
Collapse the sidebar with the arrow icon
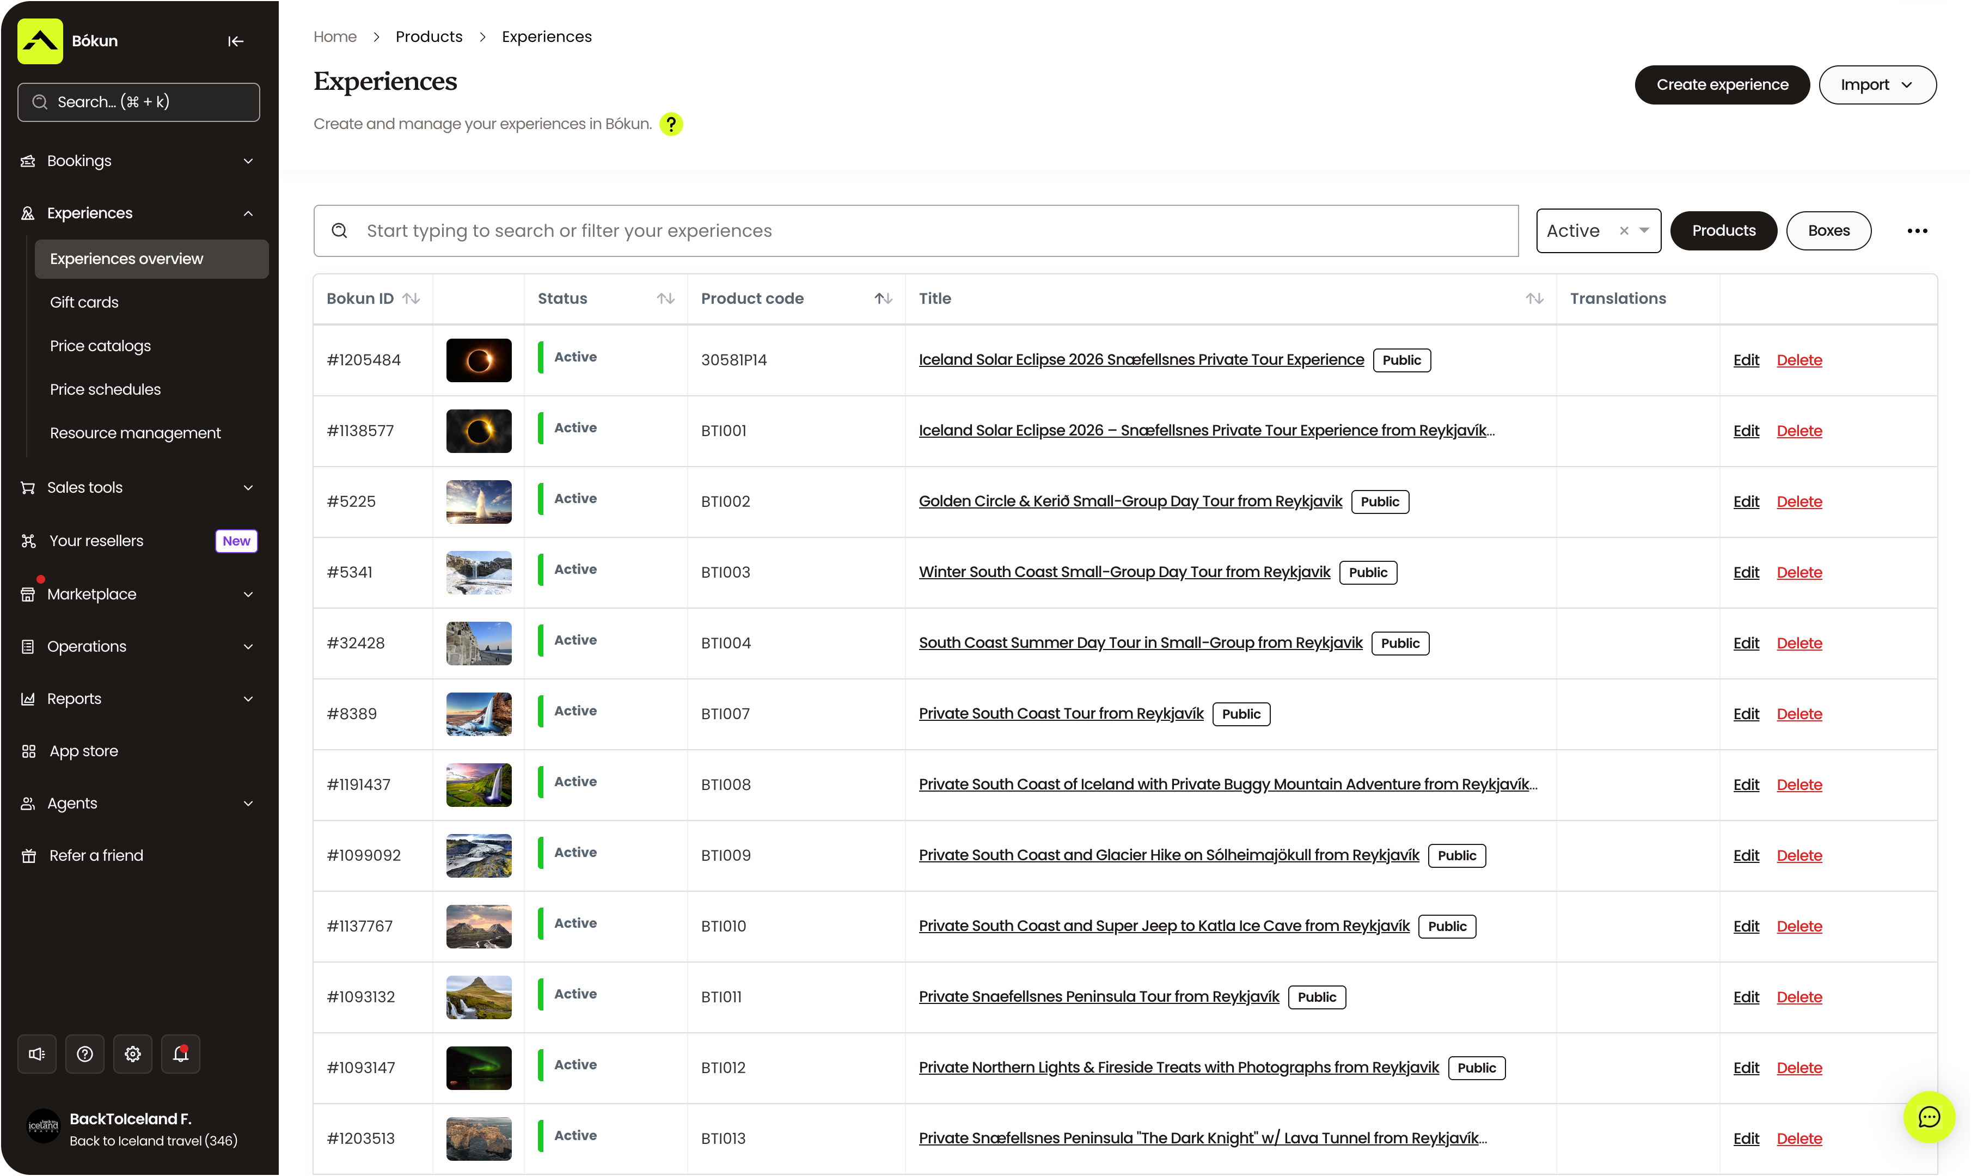pyautogui.click(x=235, y=41)
